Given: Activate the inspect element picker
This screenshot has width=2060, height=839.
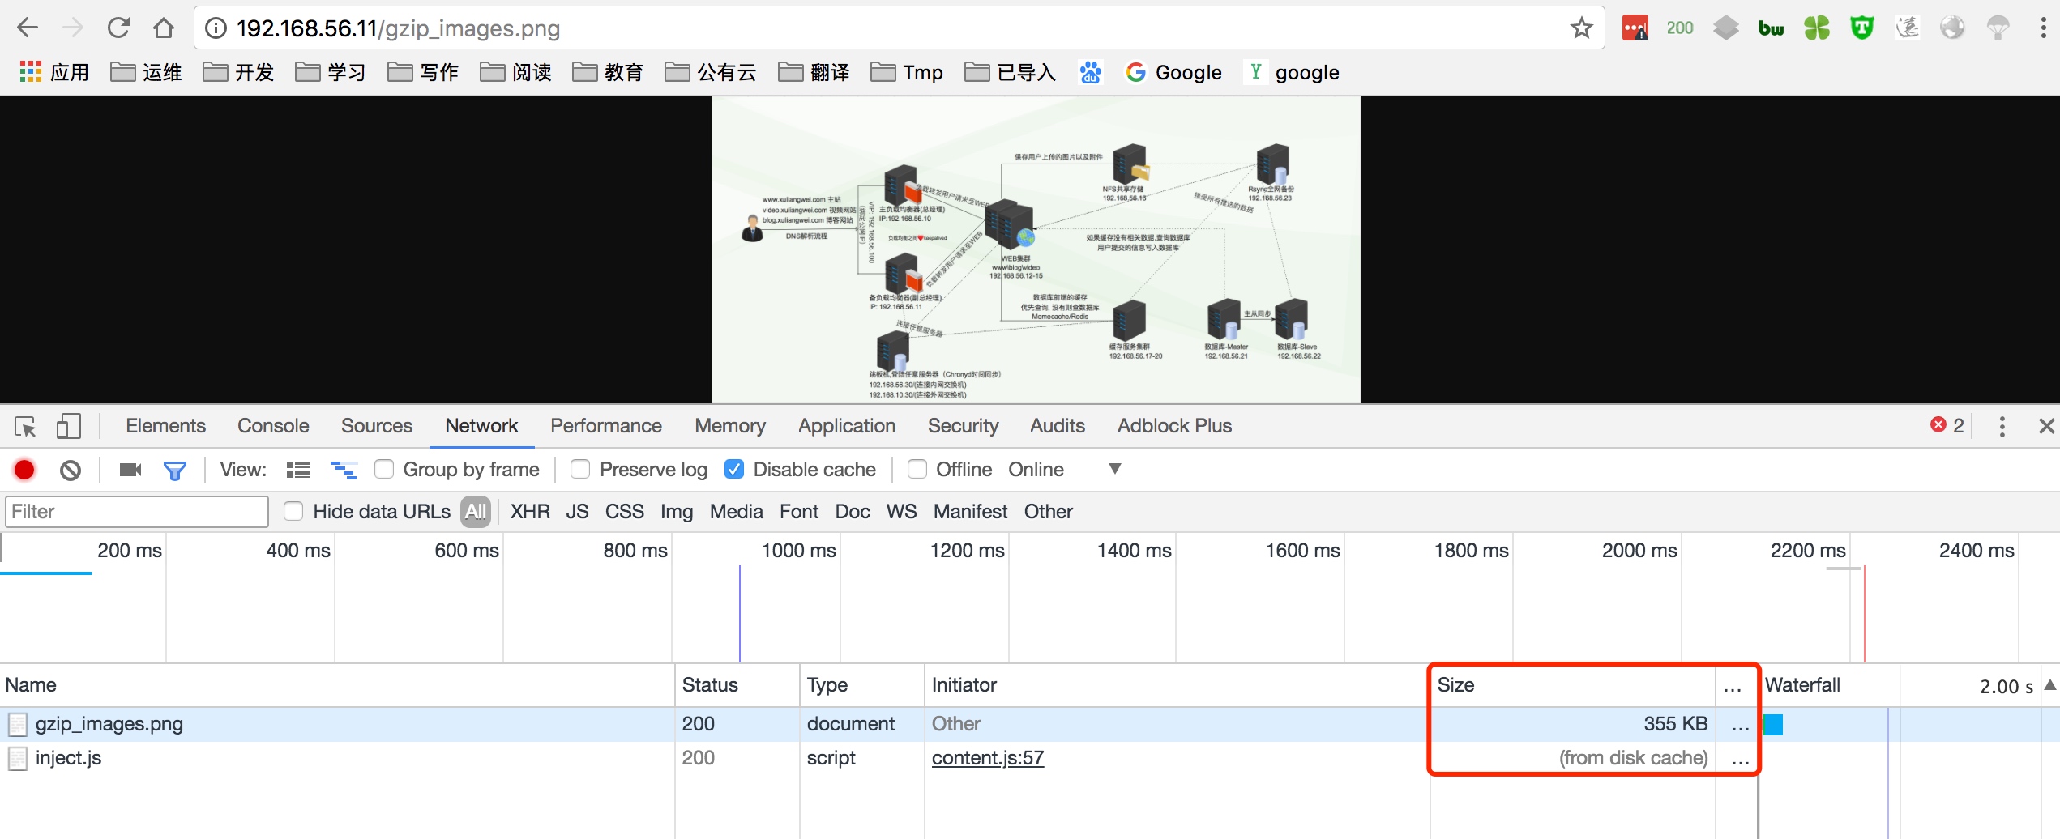Looking at the screenshot, I should pyautogui.click(x=25, y=426).
